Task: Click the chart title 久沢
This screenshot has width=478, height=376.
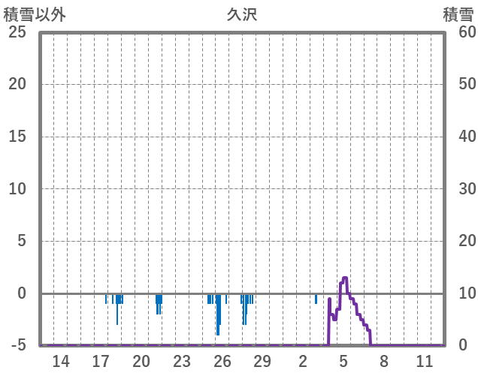Action: [x=241, y=14]
